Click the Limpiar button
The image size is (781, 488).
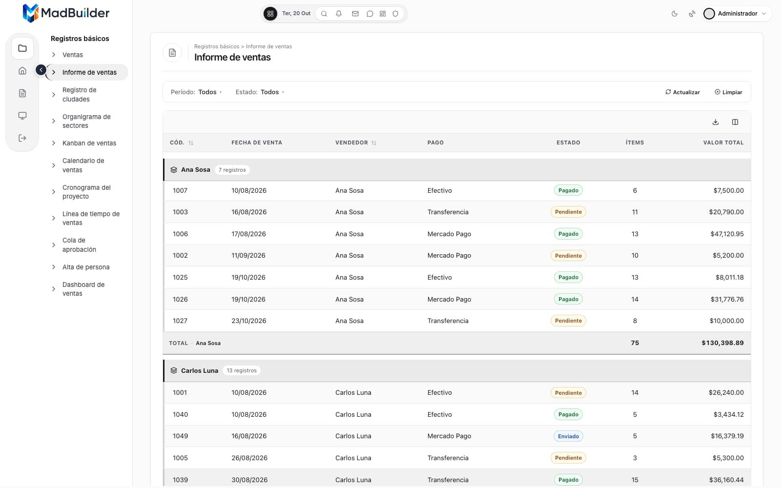pos(728,92)
